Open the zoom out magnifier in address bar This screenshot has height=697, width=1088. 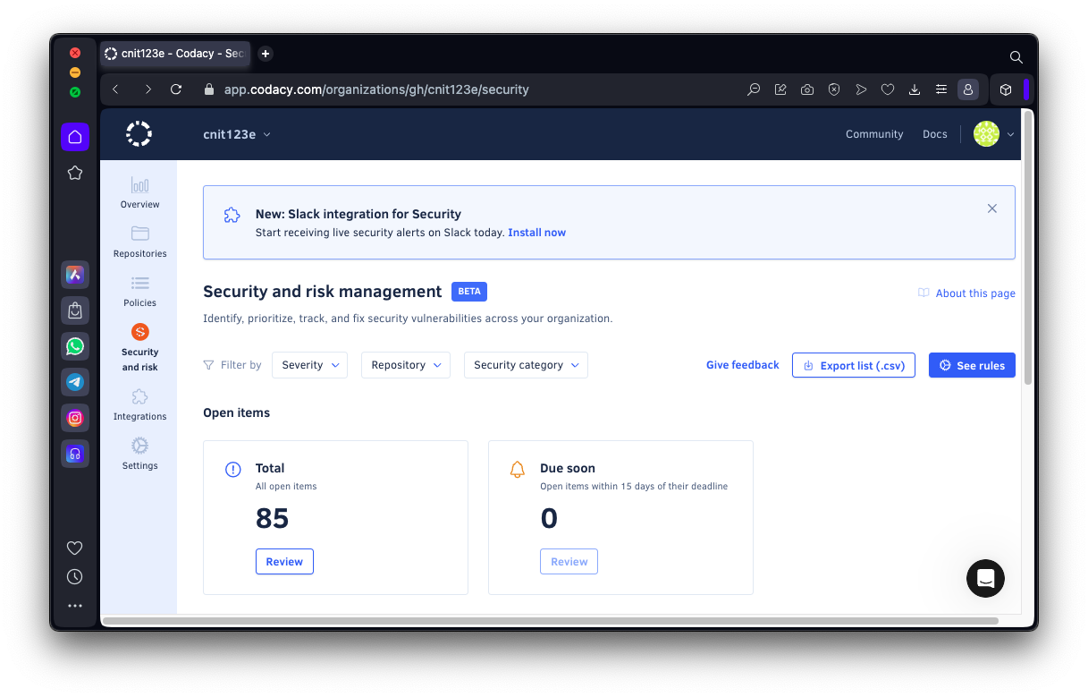pos(754,89)
